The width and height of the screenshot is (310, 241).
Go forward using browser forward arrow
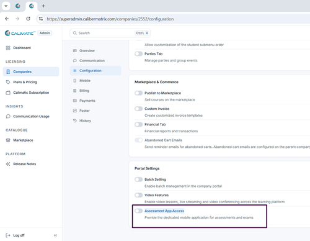tap(17, 19)
